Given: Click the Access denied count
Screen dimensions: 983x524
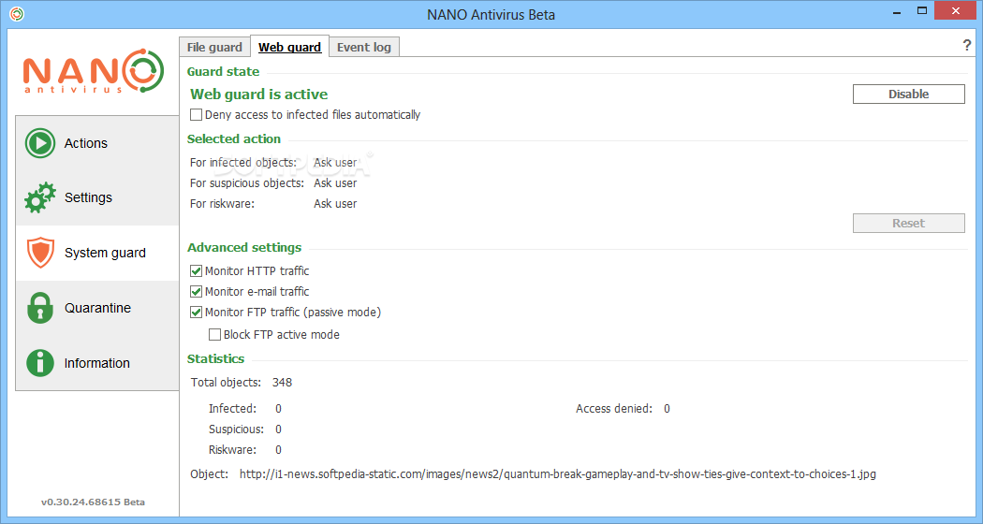Looking at the screenshot, I should coord(667,409).
